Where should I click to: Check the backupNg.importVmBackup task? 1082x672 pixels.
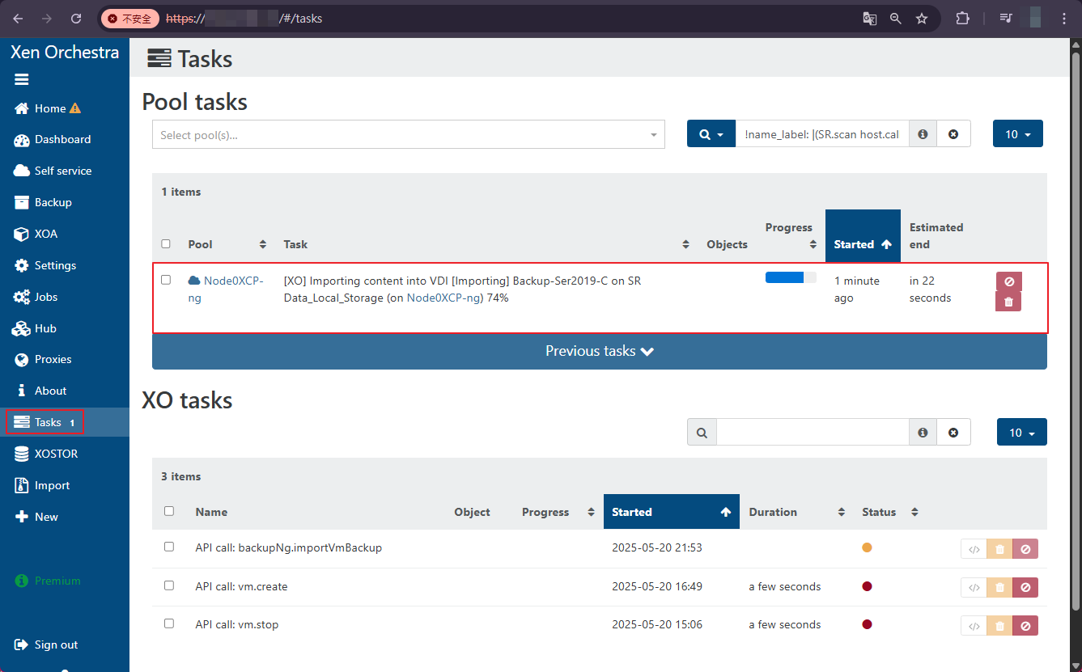[x=169, y=547]
